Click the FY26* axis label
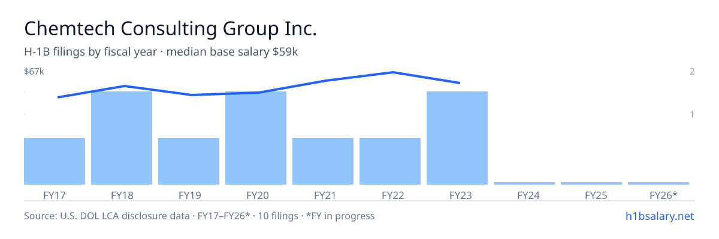The width and height of the screenshot is (719, 239). click(x=663, y=195)
